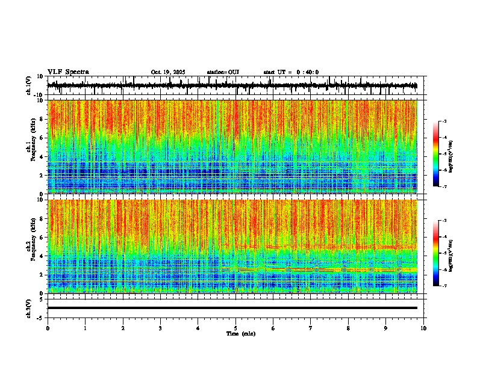Click the time axis tick label '3'
The width and height of the screenshot is (477, 368).
point(160,328)
